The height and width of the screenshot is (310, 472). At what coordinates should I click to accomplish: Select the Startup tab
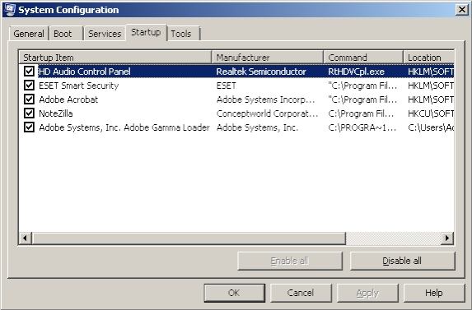[146, 32]
